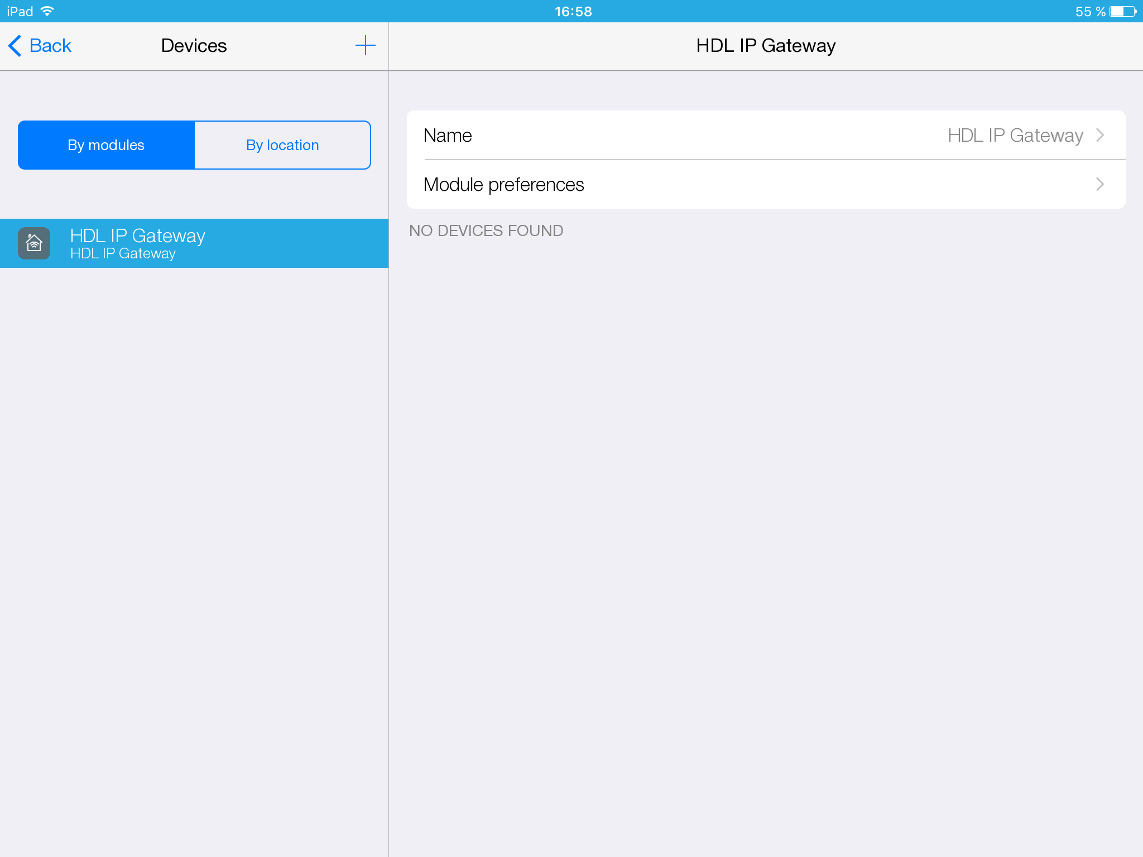Click the HDL IP Gateway house icon
This screenshot has width=1143, height=857.
[x=34, y=243]
